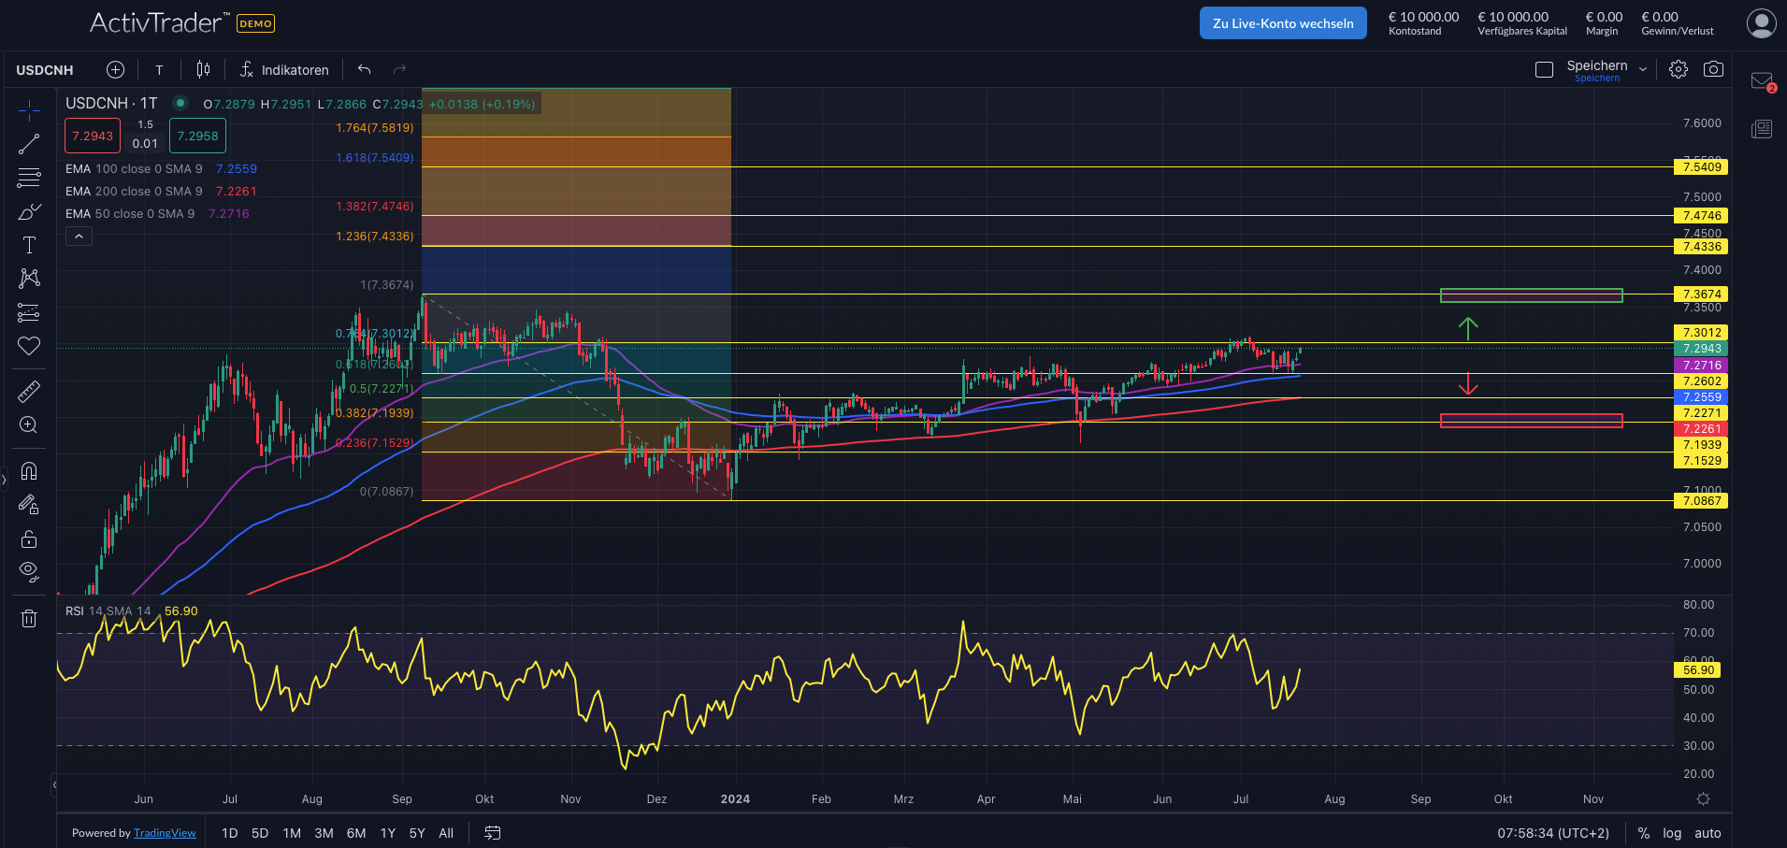Take a chart screenshot with the camera icon
1787x848 pixels.
coord(1714,68)
